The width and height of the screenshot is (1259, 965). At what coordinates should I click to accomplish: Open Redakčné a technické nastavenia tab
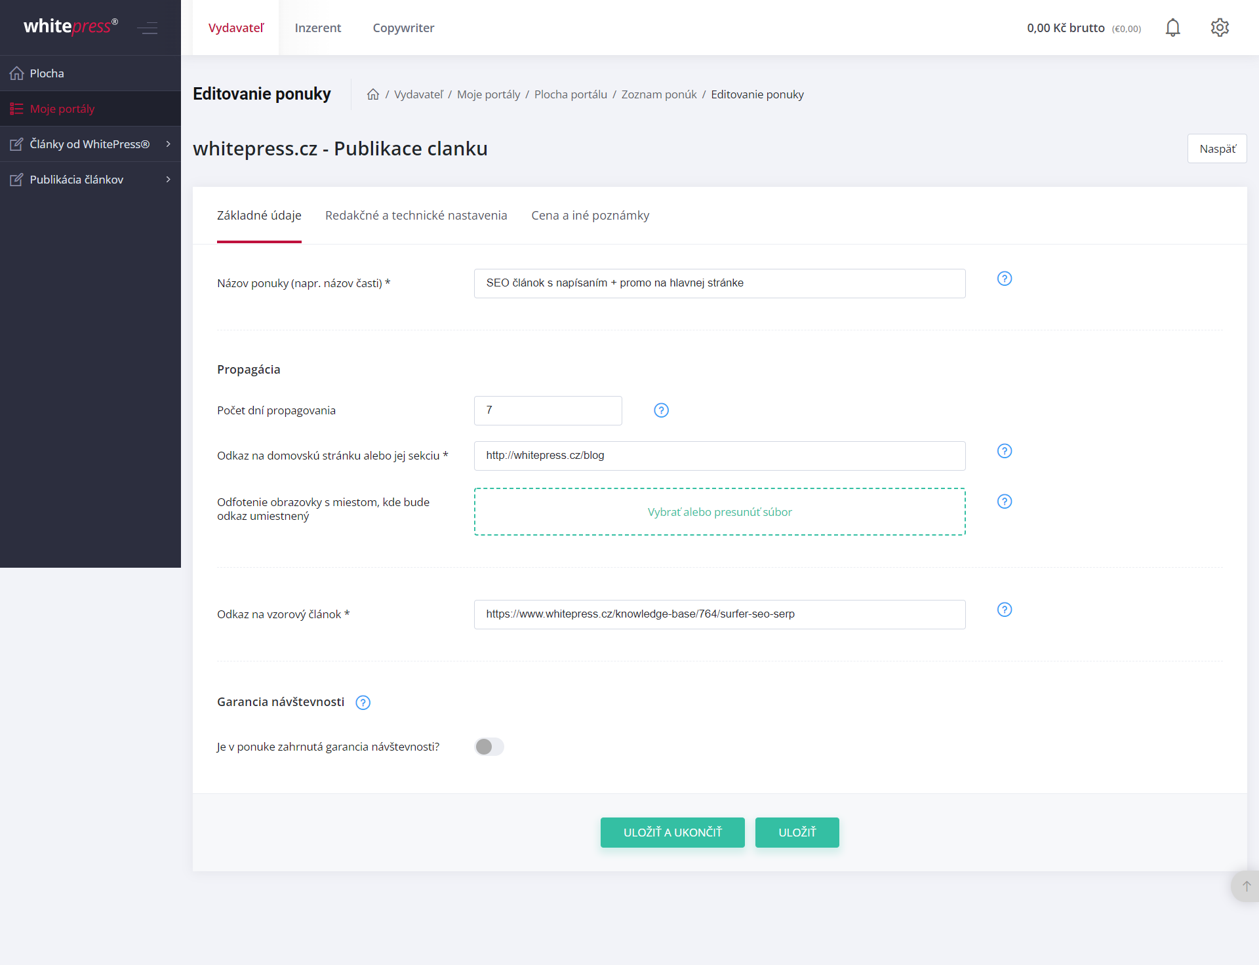[416, 216]
